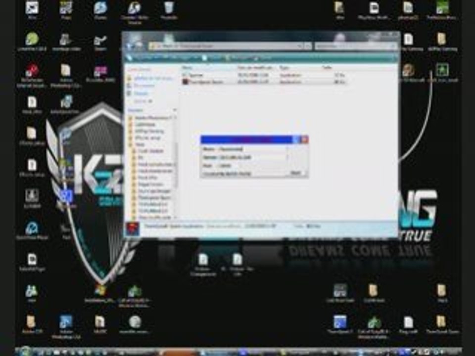The image size is (475, 356).
Task: Go forward using Explorer's forward arrow
Action: 139,45
